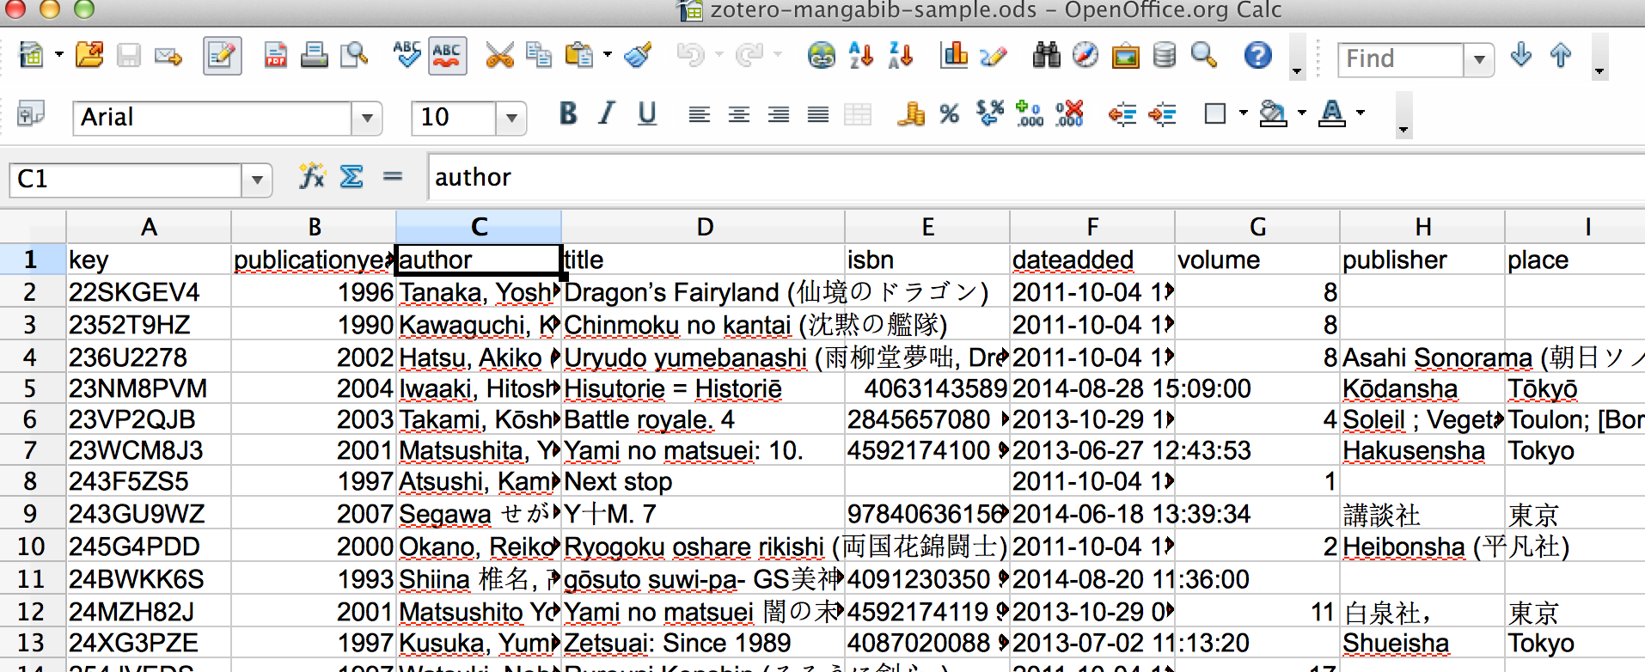Viewport: 1645px width, 672px height.
Task: Expand the Arial font name dropdown
Action: click(x=367, y=118)
